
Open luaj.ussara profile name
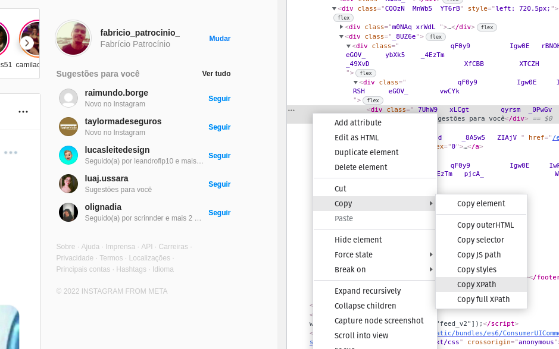pos(106,178)
